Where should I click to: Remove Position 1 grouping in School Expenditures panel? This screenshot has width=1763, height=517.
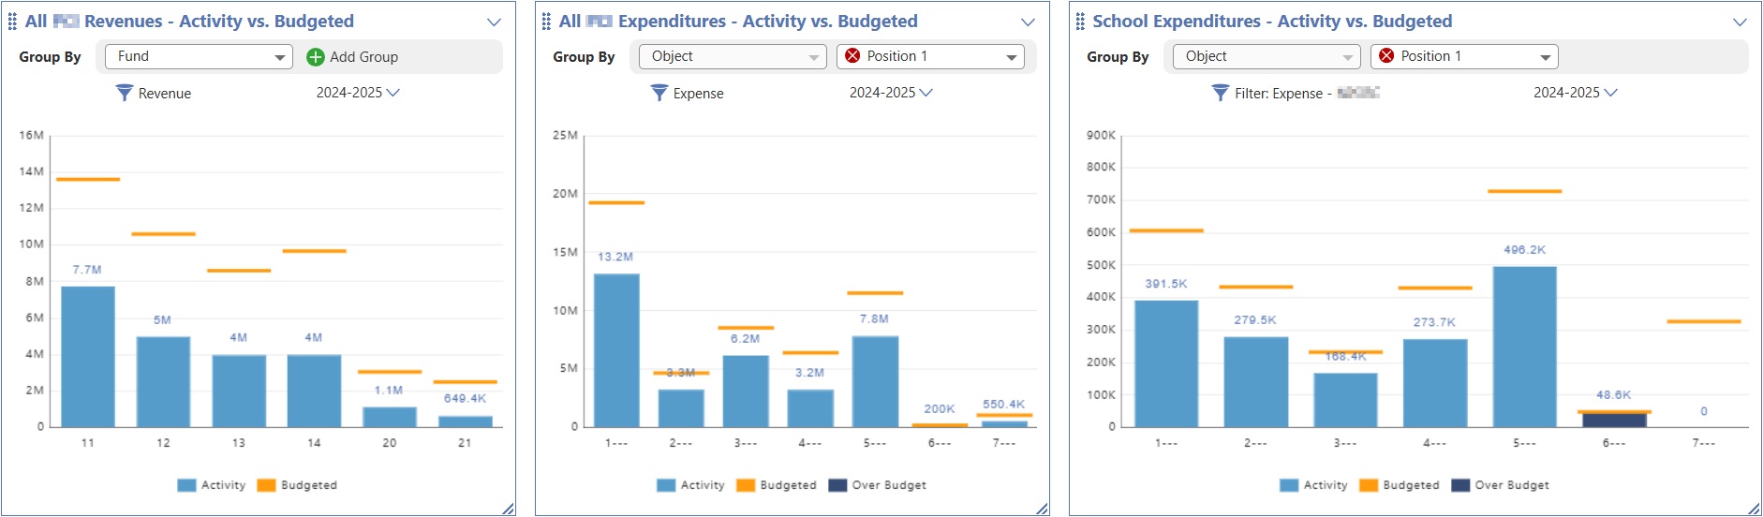pyautogui.click(x=1386, y=56)
